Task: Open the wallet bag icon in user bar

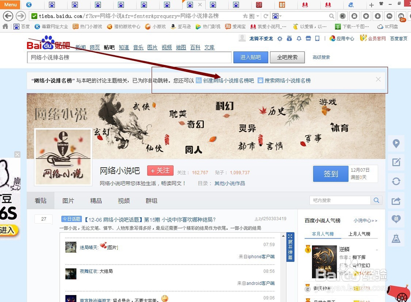Action: point(289,38)
